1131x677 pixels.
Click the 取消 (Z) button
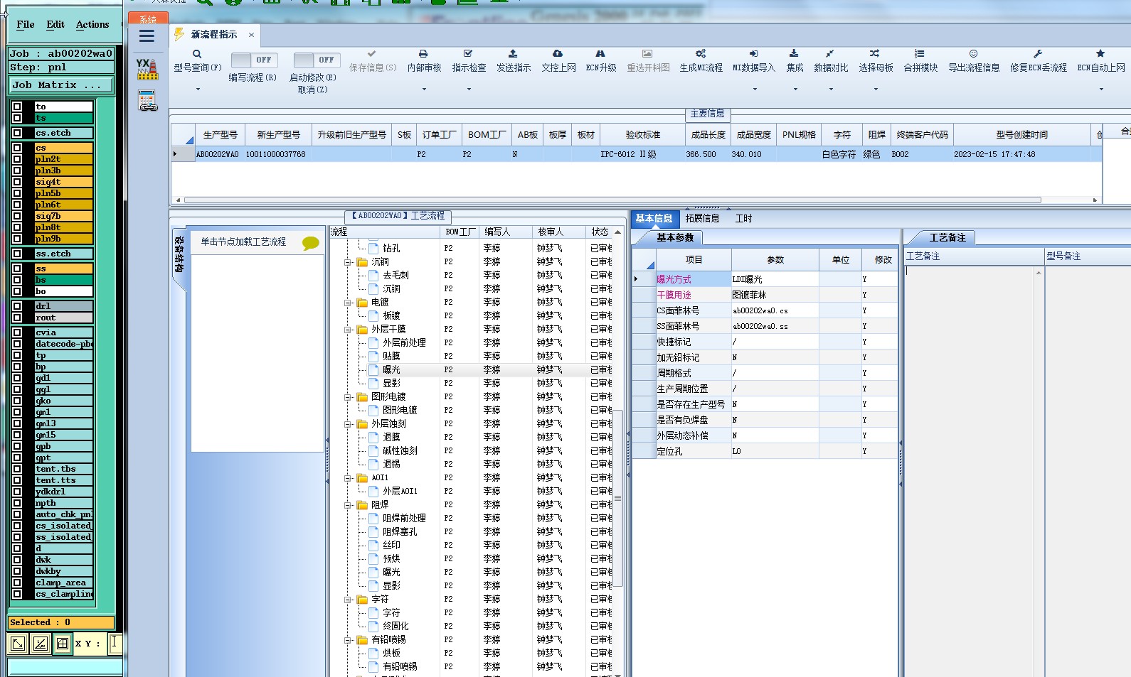pyautogui.click(x=312, y=90)
